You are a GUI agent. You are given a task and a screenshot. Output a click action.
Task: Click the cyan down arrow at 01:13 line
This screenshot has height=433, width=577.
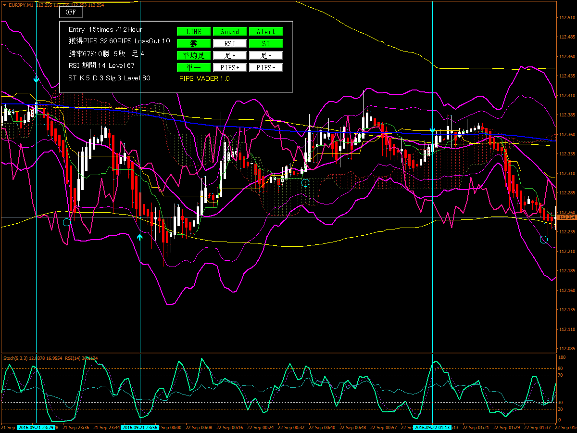click(432, 129)
